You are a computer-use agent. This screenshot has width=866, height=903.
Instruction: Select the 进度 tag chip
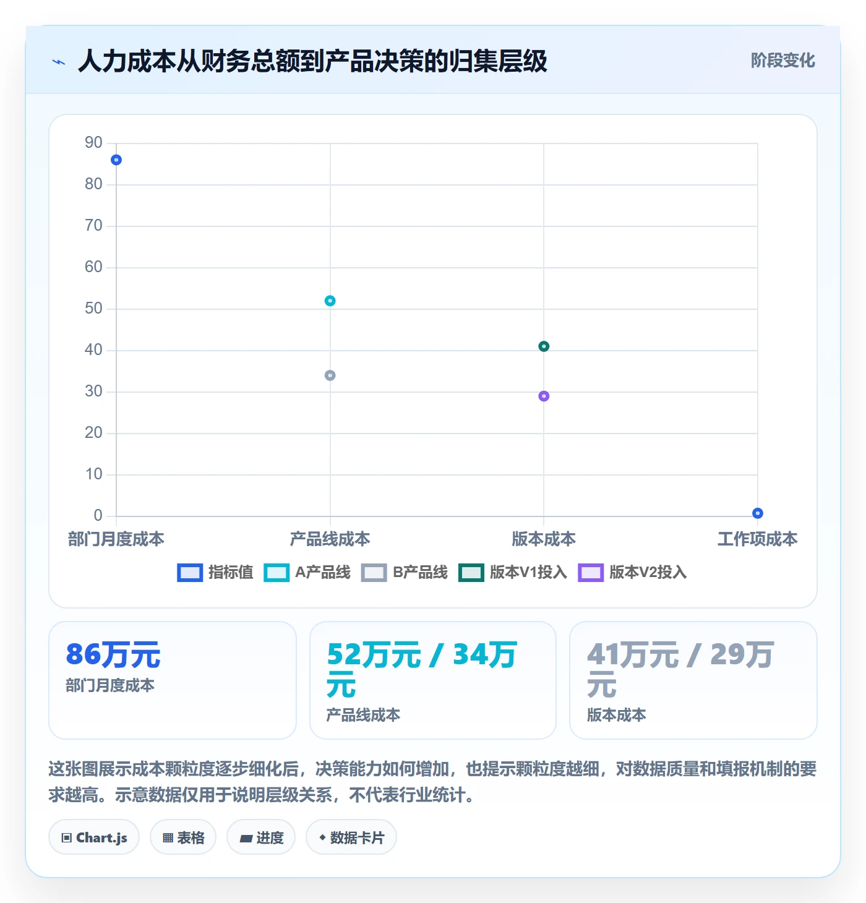pyautogui.click(x=261, y=837)
